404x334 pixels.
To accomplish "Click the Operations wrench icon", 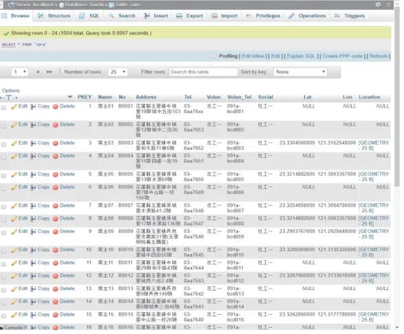I will pyautogui.click(x=291, y=16).
